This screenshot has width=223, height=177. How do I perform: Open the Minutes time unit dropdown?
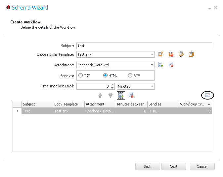point(152,86)
